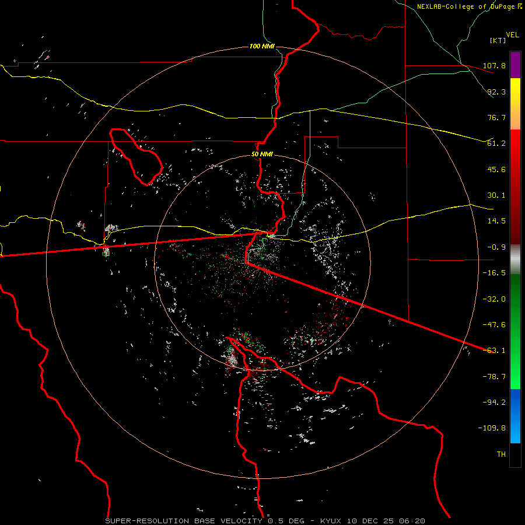Click the 30.1 velocity scale value
The width and height of the screenshot is (525, 525).
point(496,195)
